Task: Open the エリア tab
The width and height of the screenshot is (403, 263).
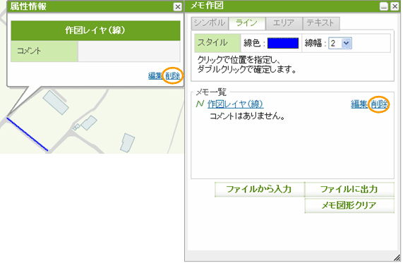Action: 284,23
